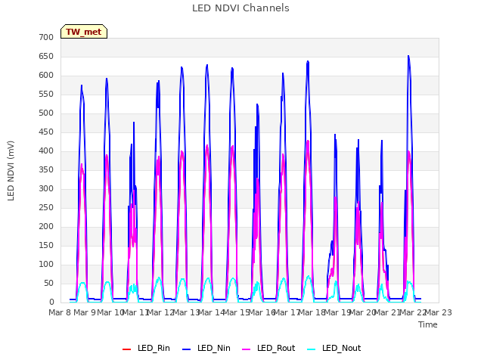The image size is (484, 363).
Task: Click the 550 y-axis tick label
Action: point(46,94)
